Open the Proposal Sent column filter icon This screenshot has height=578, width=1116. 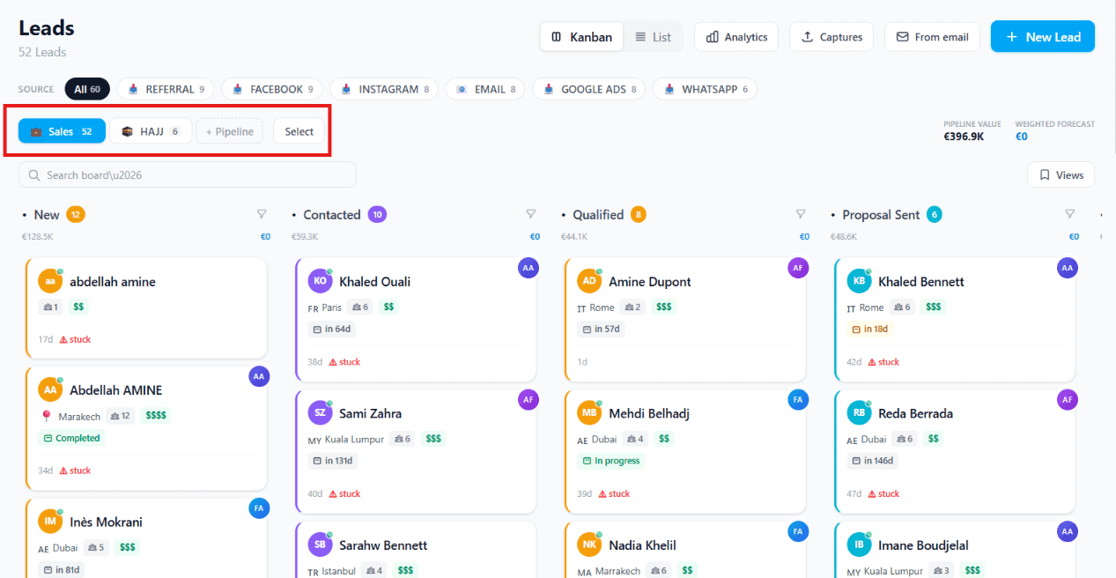click(x=1070, y=214)
